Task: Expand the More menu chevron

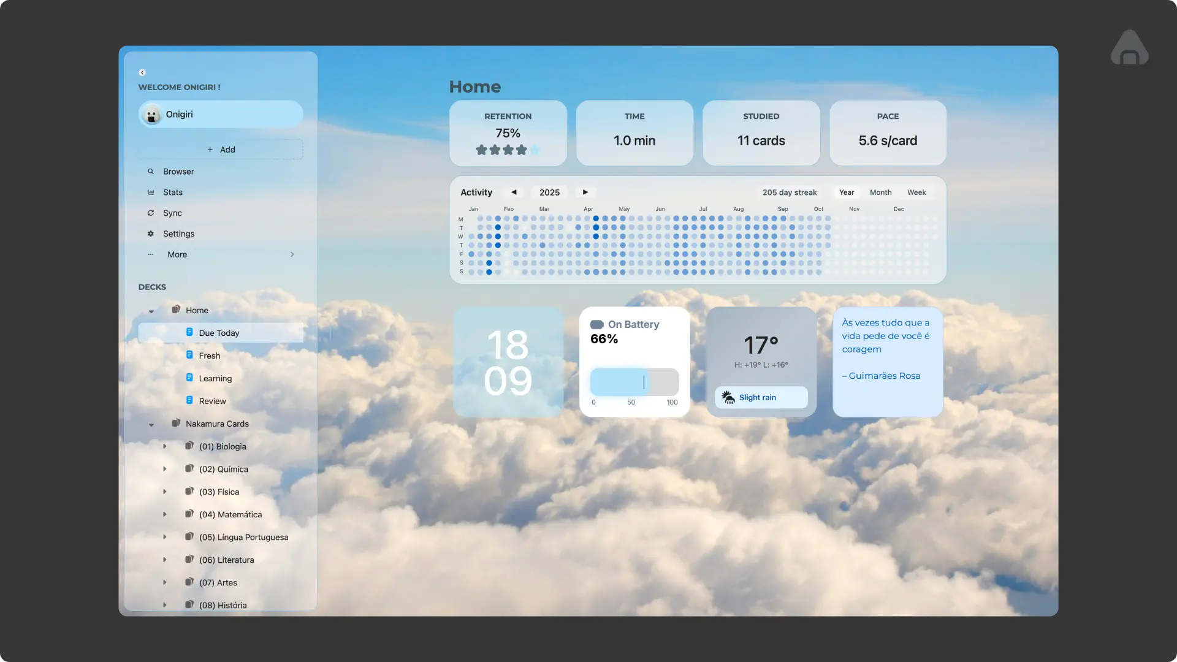Action: pyautogui.click(x=292, y=254)
